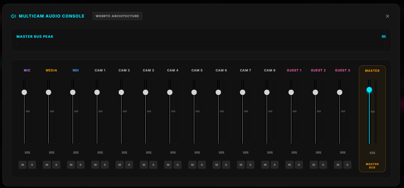Viewport: 404px width, 188px height.
Task: Click the GUEST 3 fader knob
Action: (x=340, y=92)
